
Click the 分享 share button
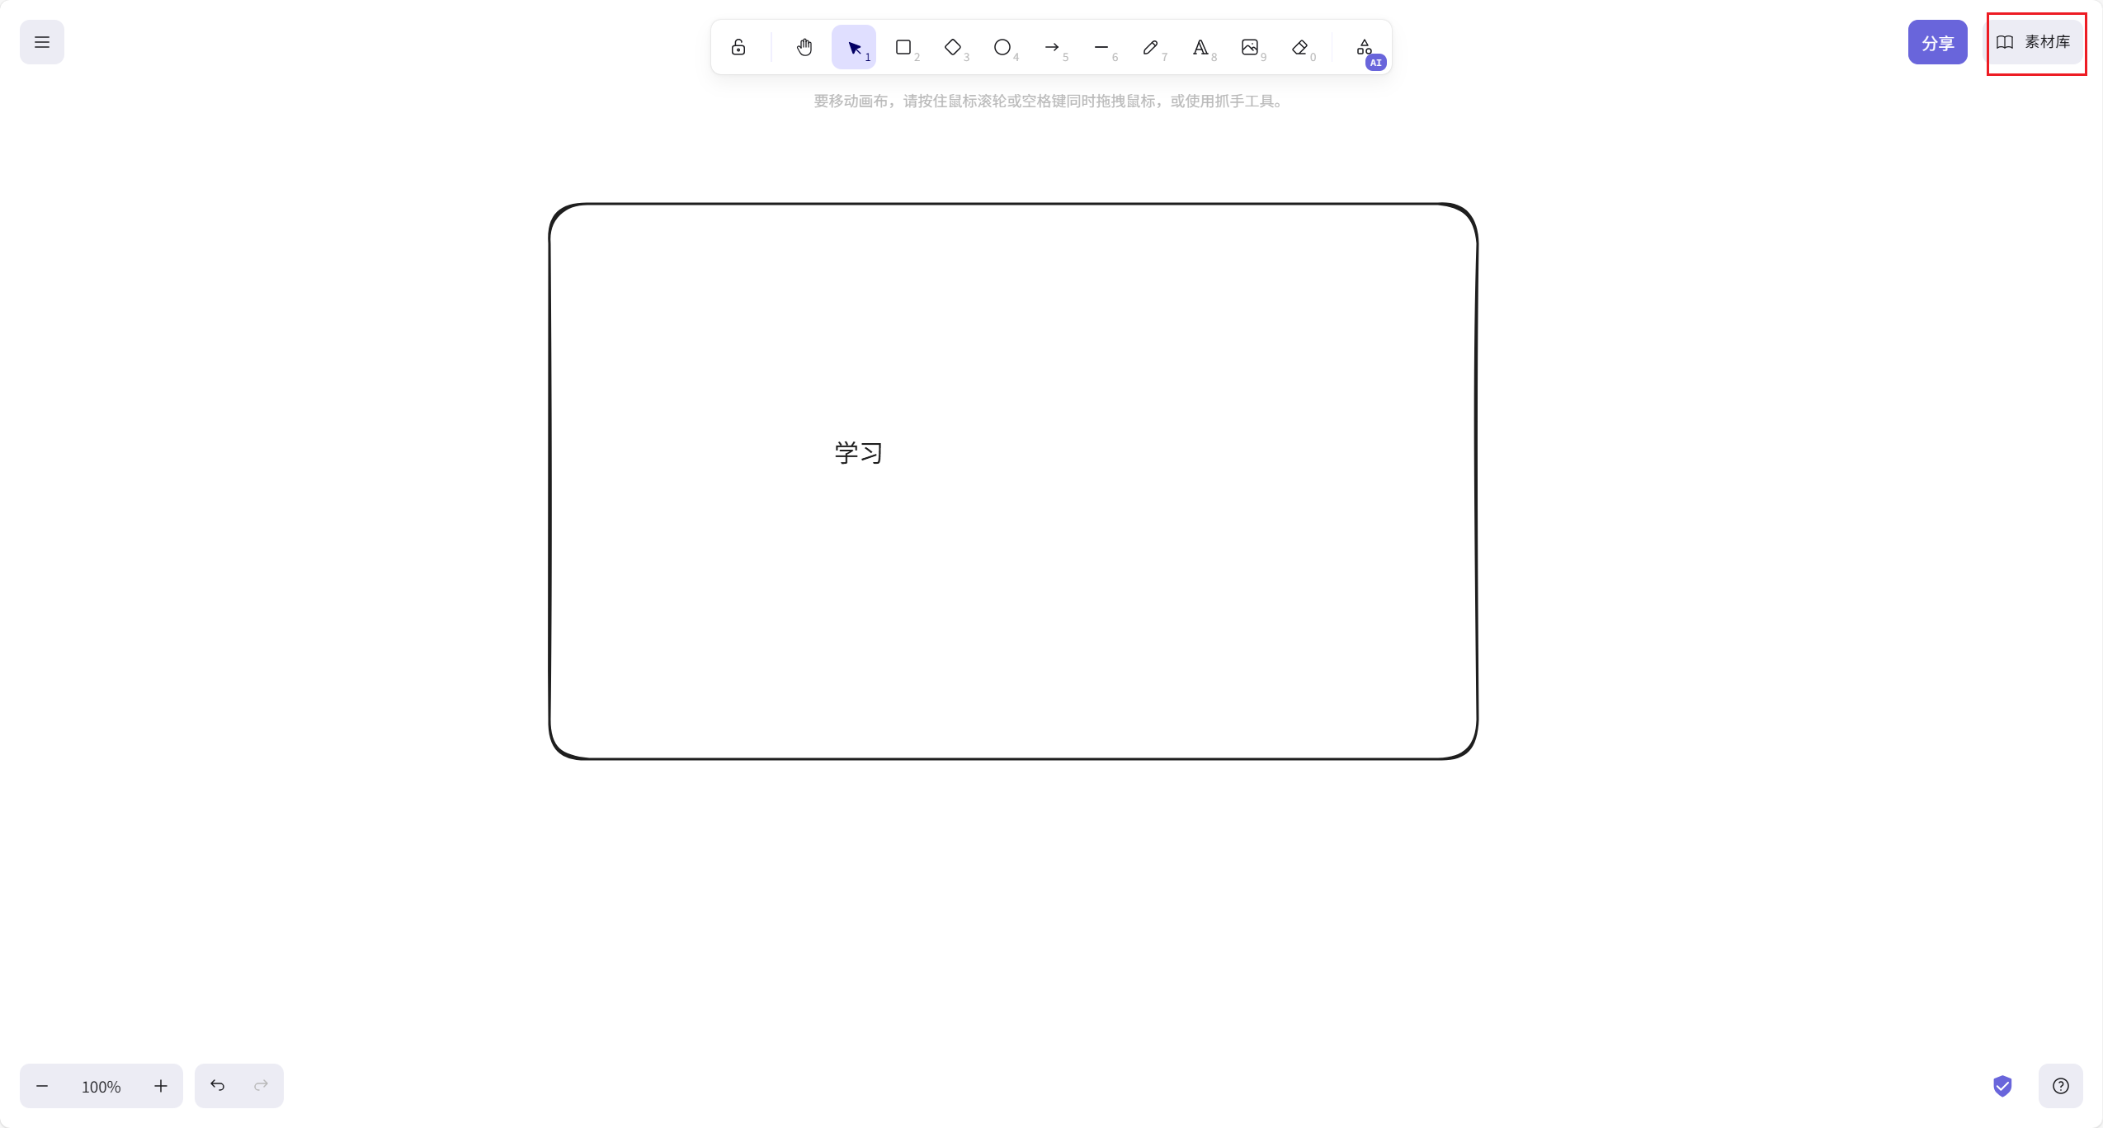[1937, 42]
